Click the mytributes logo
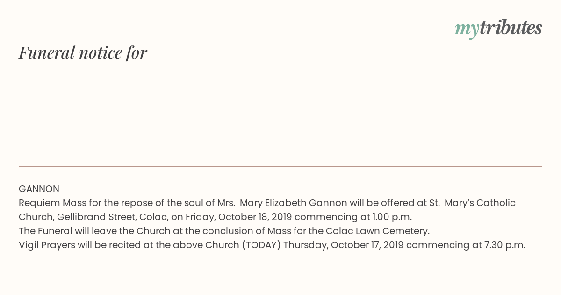Image resolution: width=561 pixels, height=295 pixels. 498,29
